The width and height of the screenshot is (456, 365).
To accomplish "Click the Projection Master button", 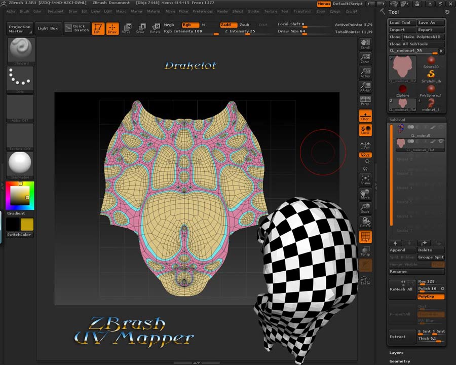I will tap(19, 28).
